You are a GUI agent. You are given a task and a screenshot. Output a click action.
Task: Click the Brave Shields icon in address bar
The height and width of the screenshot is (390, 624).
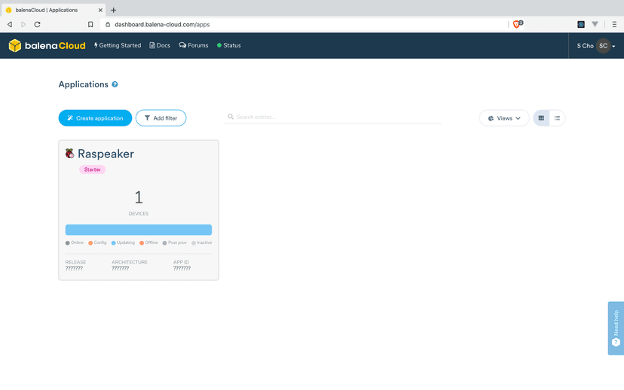[x=517, y=24]
